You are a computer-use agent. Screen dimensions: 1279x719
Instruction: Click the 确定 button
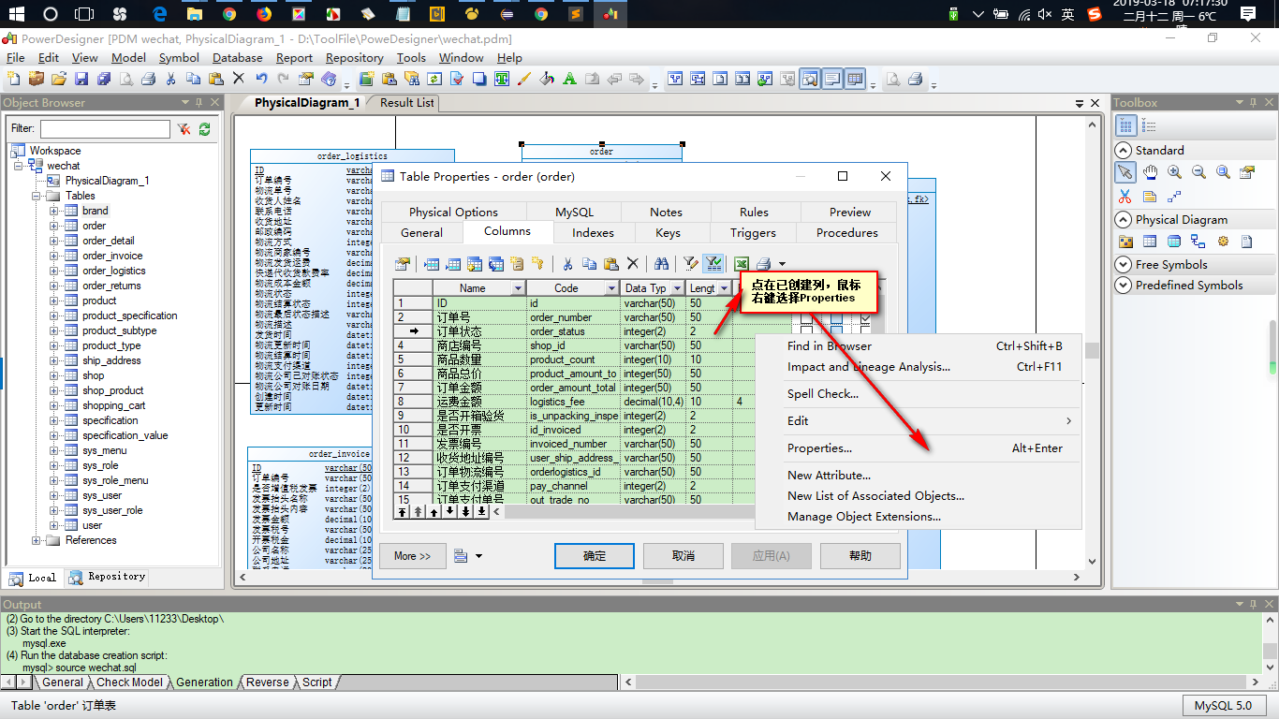[595, 556]
